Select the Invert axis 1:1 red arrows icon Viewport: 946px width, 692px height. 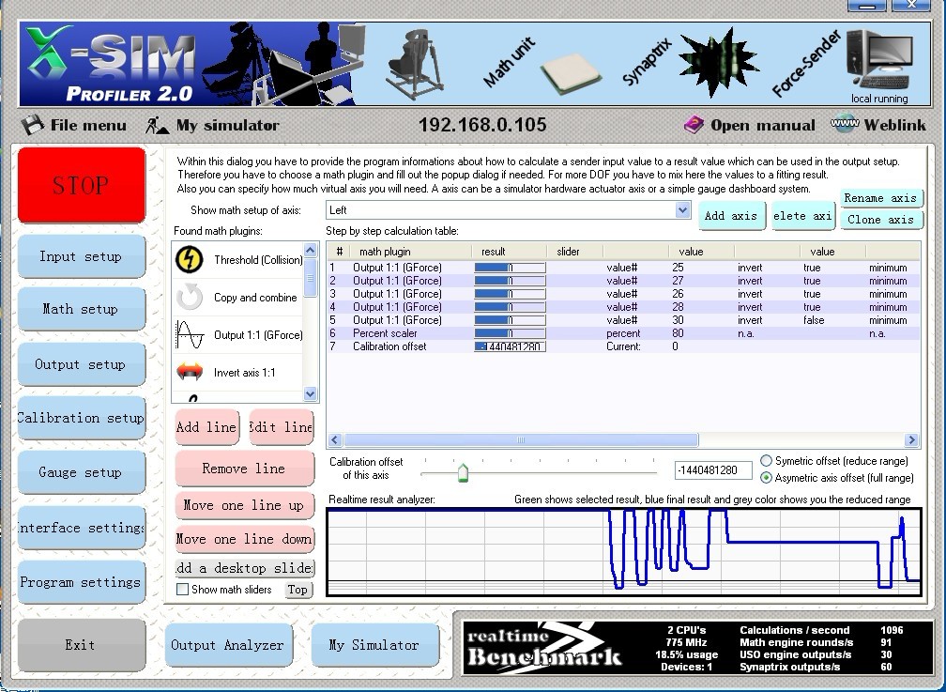tap(190, 372)
